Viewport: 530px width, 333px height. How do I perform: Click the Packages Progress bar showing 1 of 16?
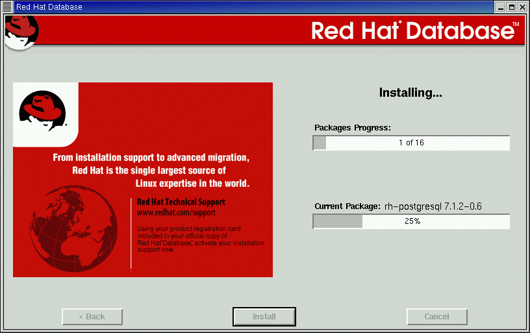(x=411, y=143)
